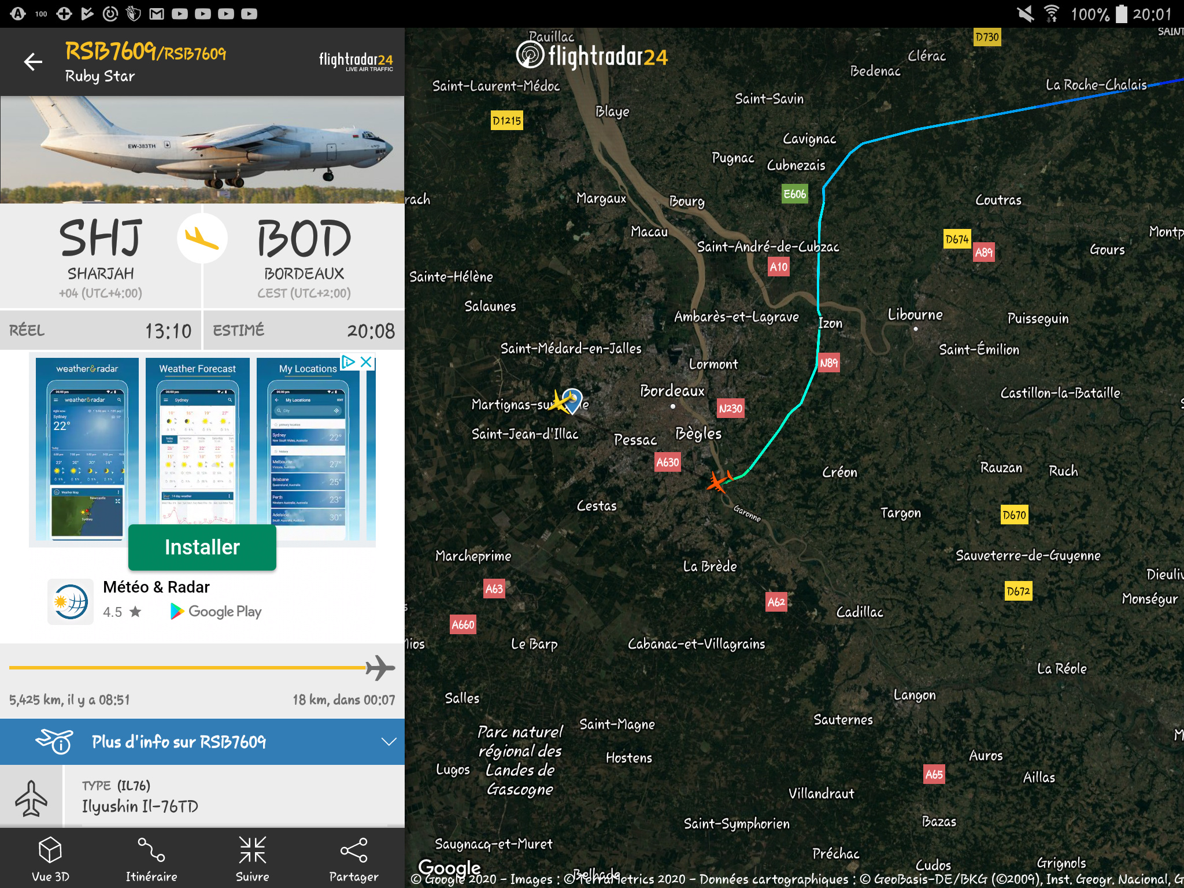Click the round landing status icon
Viewport: 1184px width, 888px height.
202,238
